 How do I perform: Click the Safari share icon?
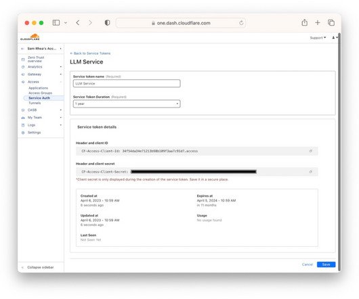304,22
